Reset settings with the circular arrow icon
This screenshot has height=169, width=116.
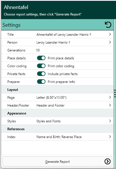(108, 25)
